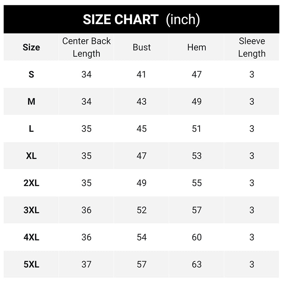Click the bust value 57 for 5XL
Screen dimensions: 283x283
(x=141, y=264)
